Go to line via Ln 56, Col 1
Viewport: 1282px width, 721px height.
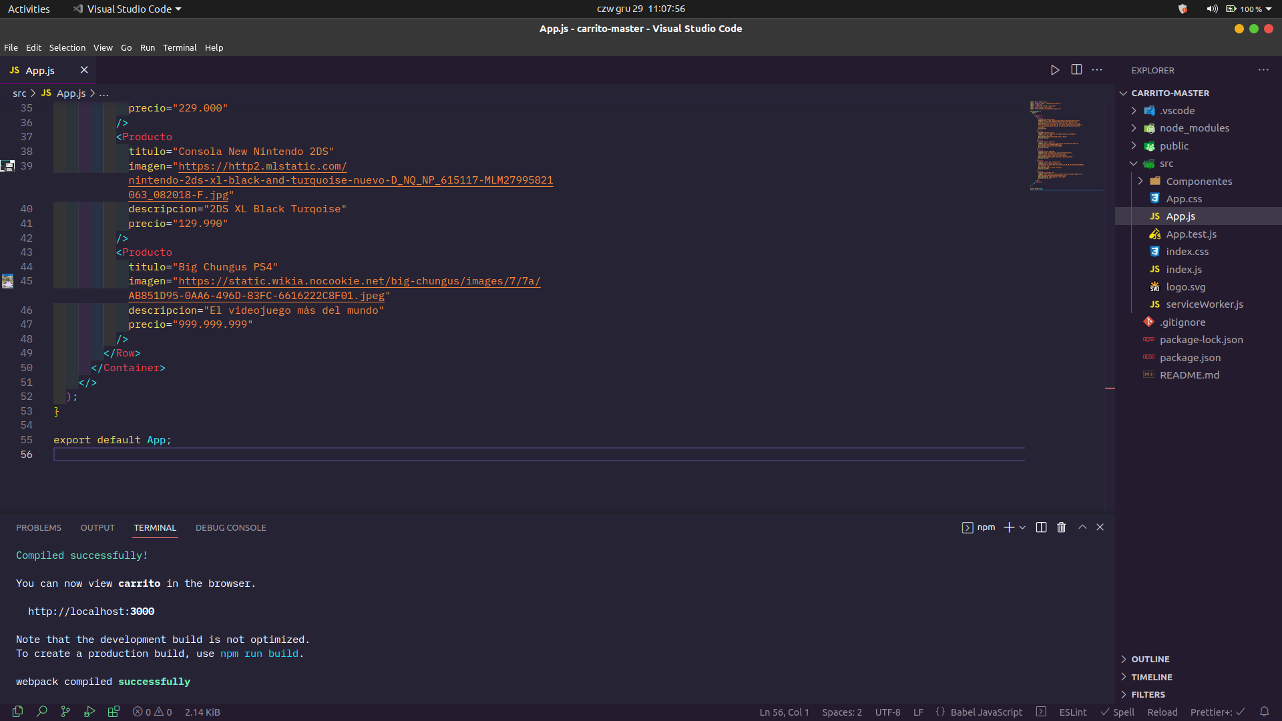(784, 712)
